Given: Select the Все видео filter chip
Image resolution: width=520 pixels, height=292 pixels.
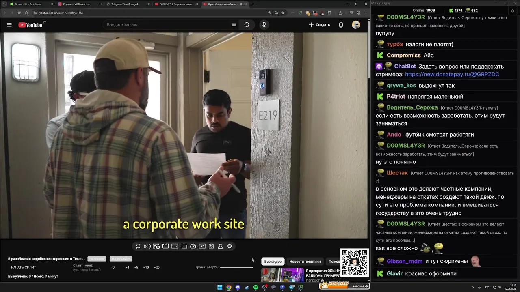Looking at the screenshot, I should (273, 262).
